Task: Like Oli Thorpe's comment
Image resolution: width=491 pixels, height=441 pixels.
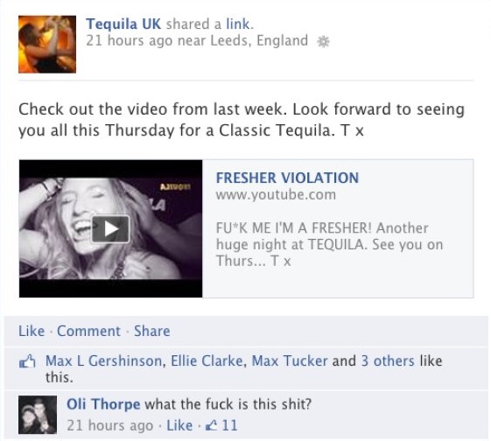Action: point(179,425)
